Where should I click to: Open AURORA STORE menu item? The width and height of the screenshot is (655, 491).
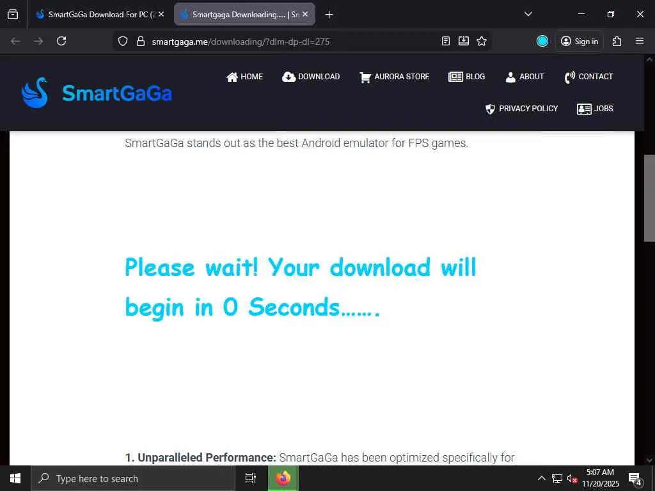[394, 77]
